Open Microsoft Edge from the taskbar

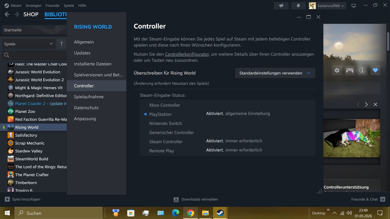coord(175,213)
